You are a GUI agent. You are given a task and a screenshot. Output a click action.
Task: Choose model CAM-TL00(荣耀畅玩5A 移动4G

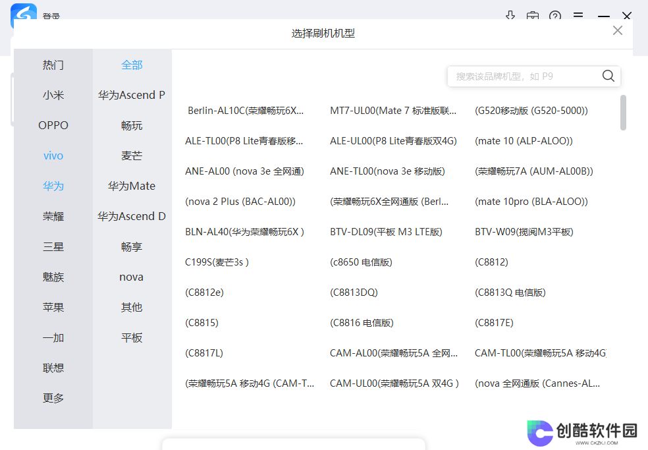pos(541,353)
